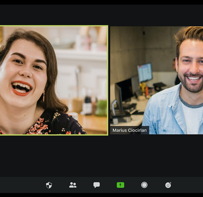The image size is (203, 197).
Task: Open the Participants panel
Action: (73, 185)
